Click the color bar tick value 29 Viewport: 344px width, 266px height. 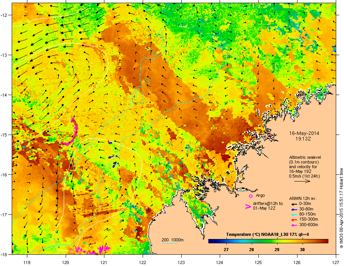[x=277, y=250]
